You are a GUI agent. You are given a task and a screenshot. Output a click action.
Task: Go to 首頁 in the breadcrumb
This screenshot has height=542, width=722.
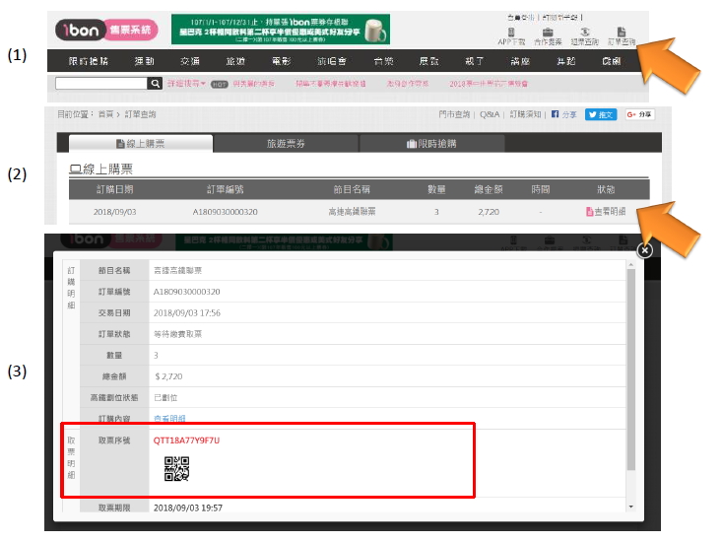click(105, 114)
